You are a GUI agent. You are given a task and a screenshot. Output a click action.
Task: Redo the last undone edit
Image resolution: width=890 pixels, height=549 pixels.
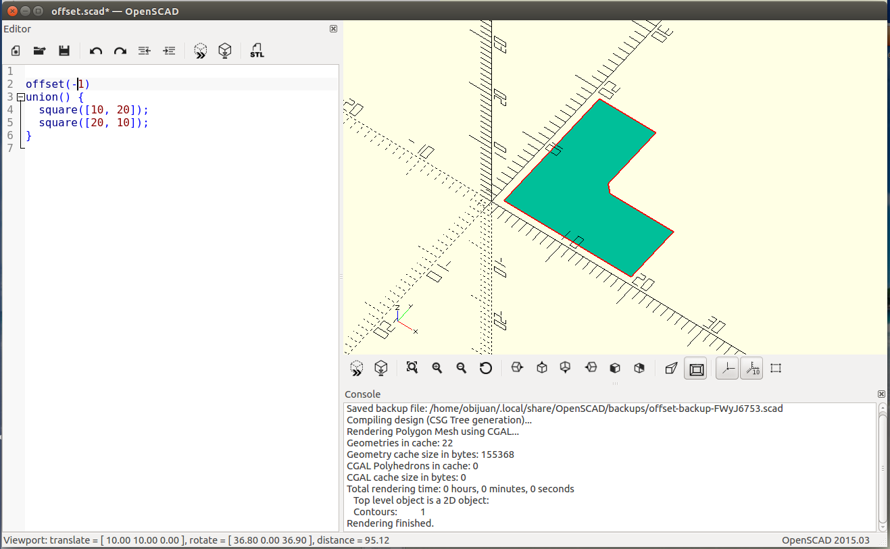click(x=120, y=51)
